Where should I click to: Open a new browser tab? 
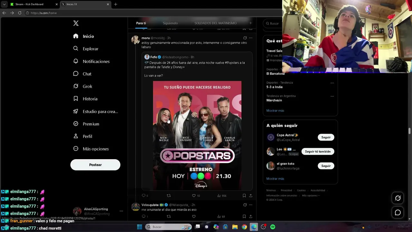pos(116,4)
